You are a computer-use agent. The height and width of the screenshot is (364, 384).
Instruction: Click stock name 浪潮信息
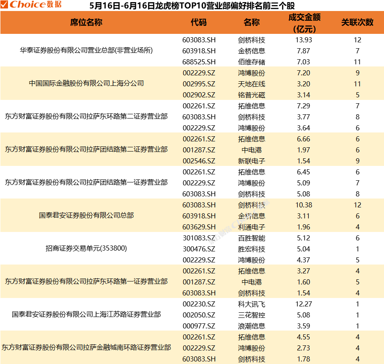(252, 326)
